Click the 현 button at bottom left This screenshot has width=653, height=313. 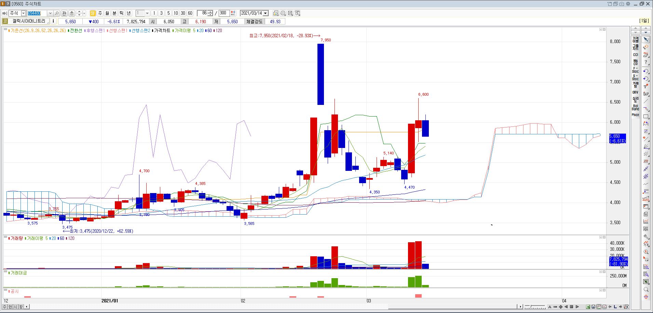click(x=10, y=307)
